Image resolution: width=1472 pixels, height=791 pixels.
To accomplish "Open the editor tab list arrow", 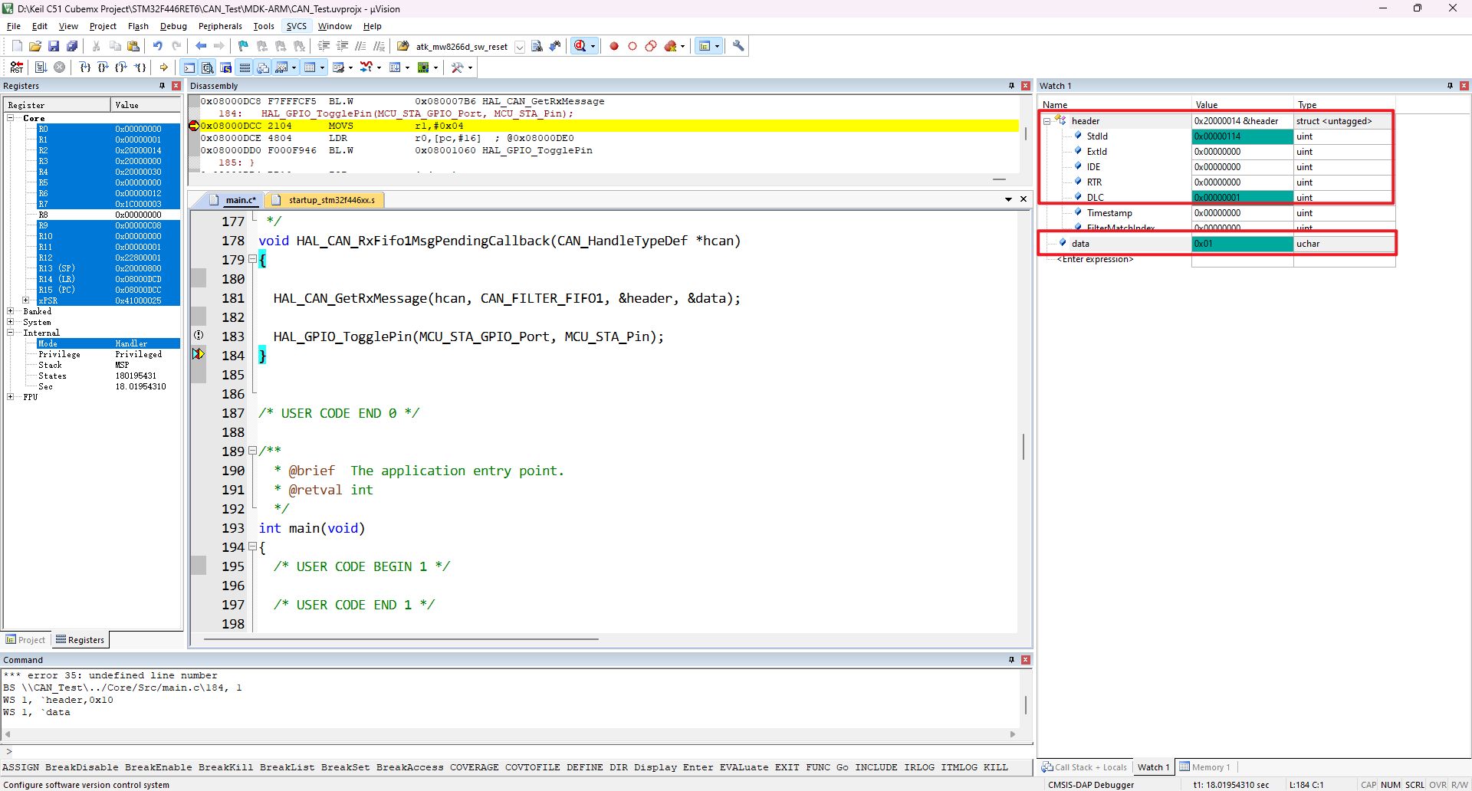I will (x=1008, y=199).
